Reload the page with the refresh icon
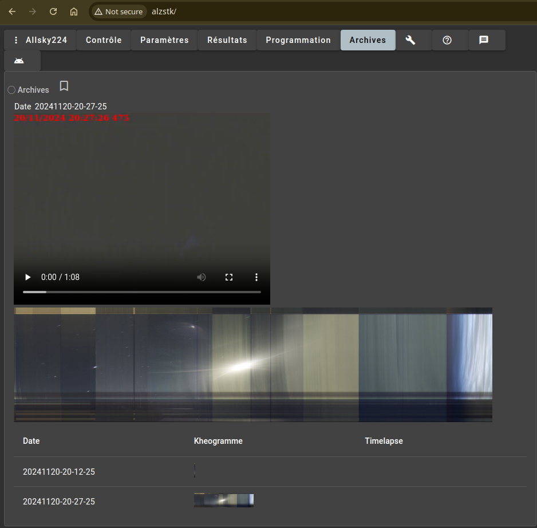 [53, 11]
